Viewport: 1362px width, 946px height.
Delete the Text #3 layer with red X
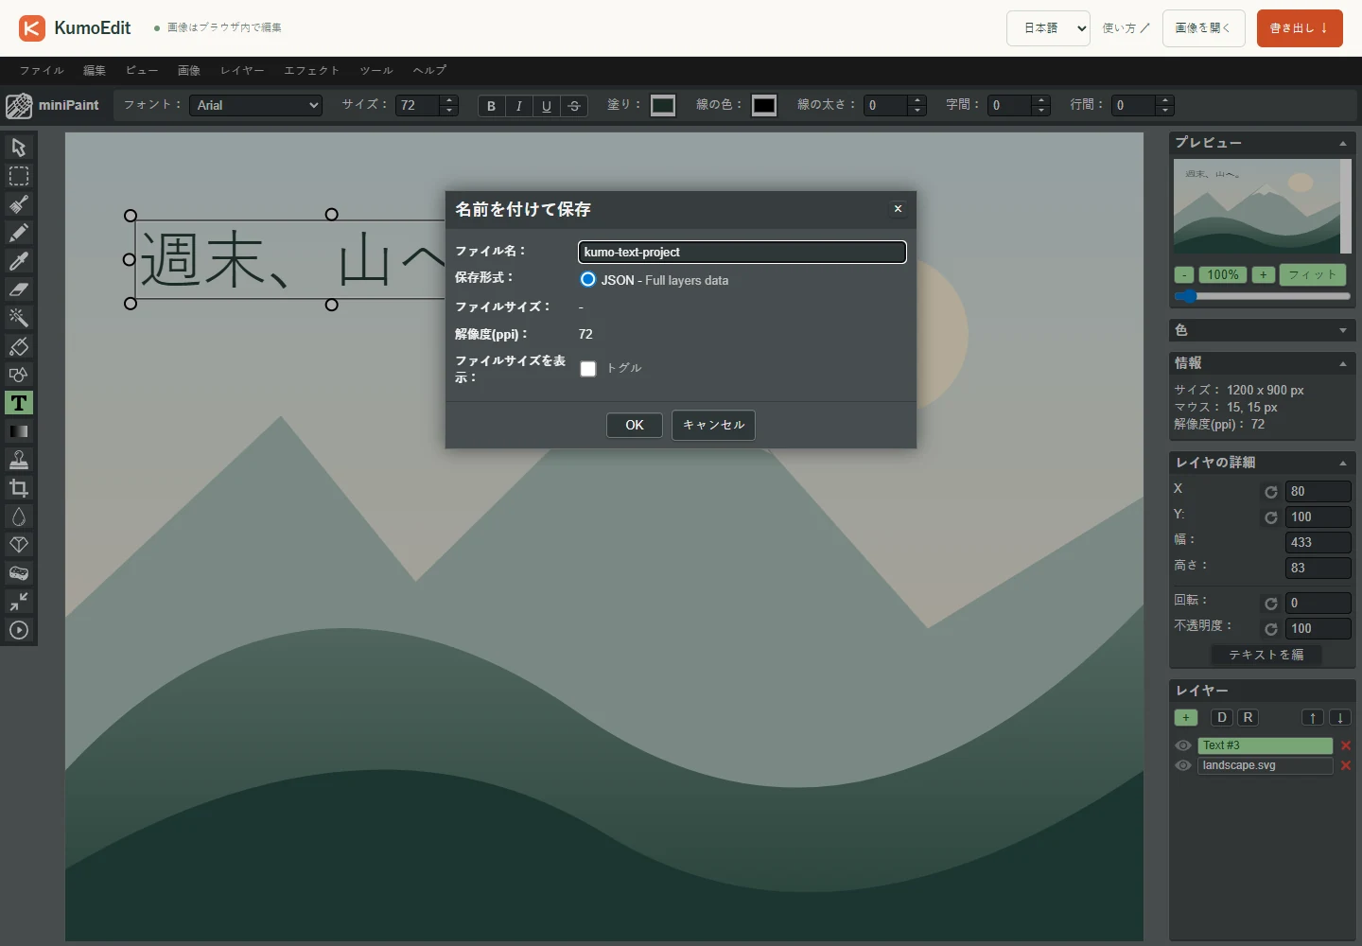pos(1346,745)
